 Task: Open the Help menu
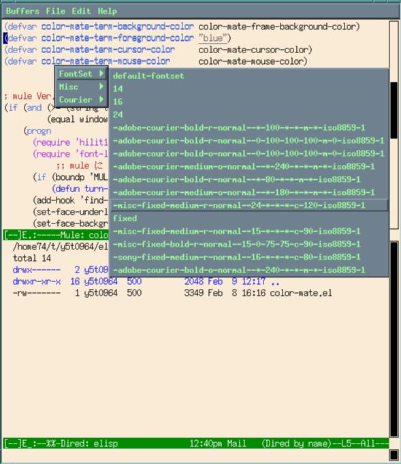tap(108, 12)
